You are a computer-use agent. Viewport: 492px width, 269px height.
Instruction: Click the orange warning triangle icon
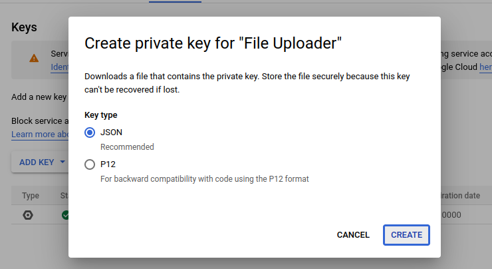[34, 59]
